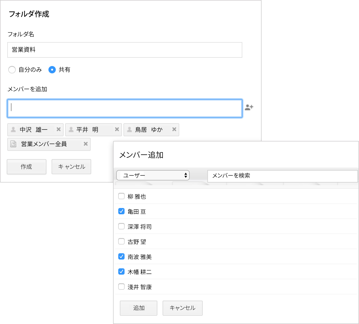Screen dimensions: 359x324
Task: Remove 中沢 雄一 with the x icon
Action: coord(59,129)
